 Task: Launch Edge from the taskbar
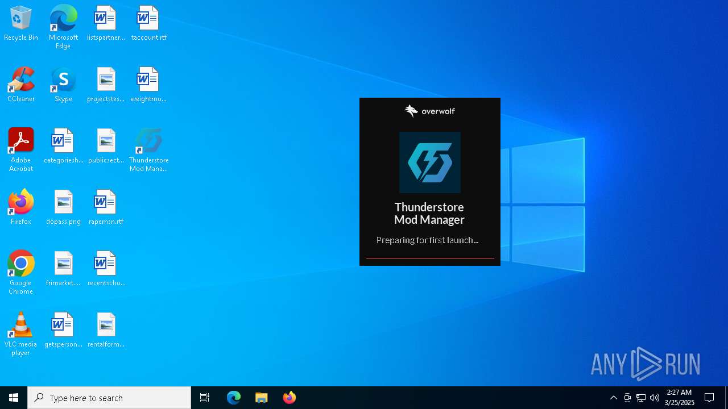[234, 398]
